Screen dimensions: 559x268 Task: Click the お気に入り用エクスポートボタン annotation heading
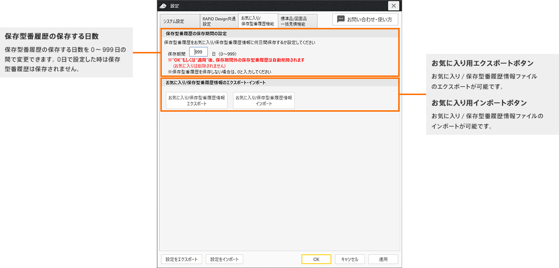(x=482, y=63)
